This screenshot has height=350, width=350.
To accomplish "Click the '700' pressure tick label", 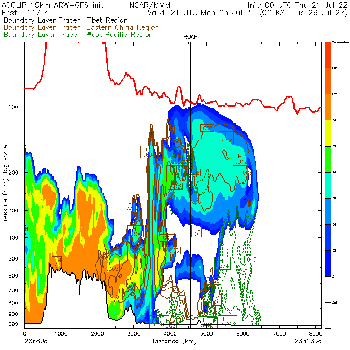I will (13, 290).
